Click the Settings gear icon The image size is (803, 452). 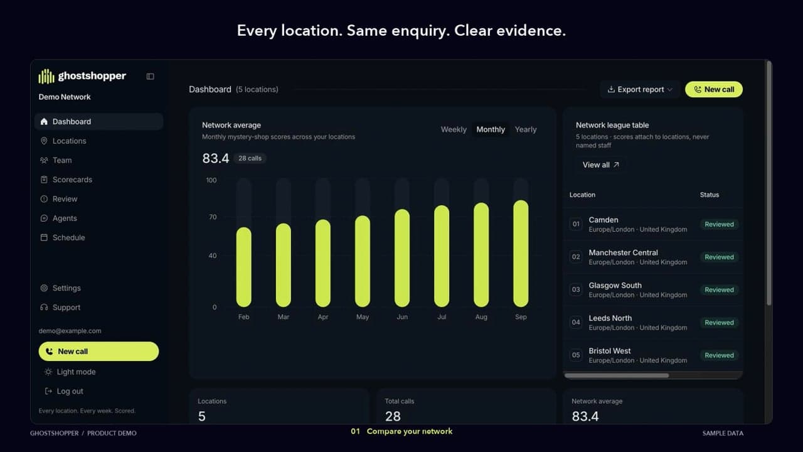44,288
